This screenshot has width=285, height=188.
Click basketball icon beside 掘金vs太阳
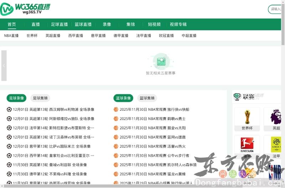click(116, 128)
